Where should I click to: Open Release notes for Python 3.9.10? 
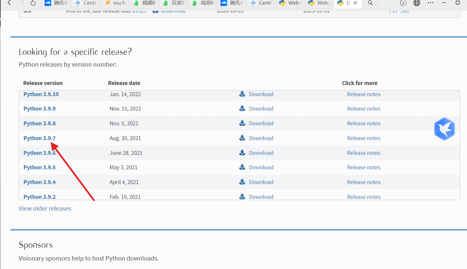coord(364,94)
